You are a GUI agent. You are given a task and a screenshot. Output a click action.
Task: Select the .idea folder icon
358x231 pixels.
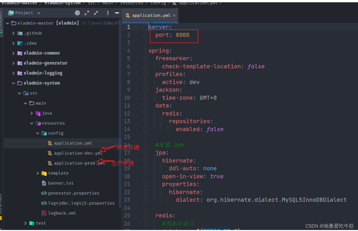20,43
